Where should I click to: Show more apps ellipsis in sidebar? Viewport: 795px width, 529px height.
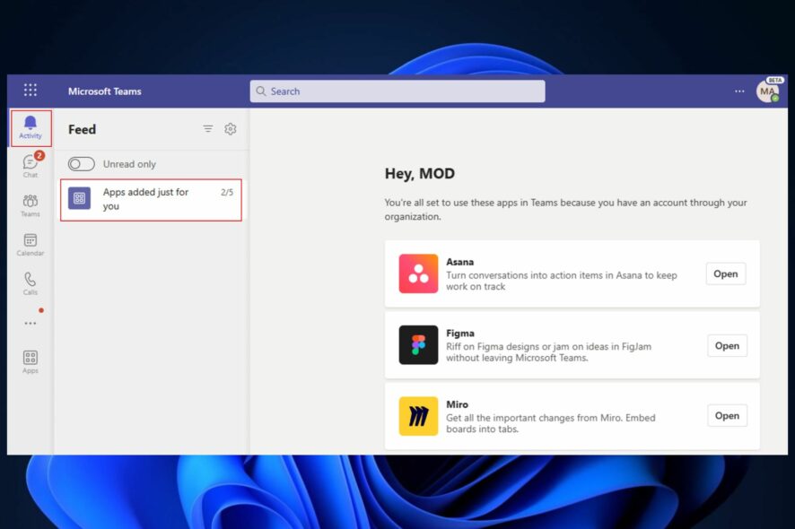point(31,324)
